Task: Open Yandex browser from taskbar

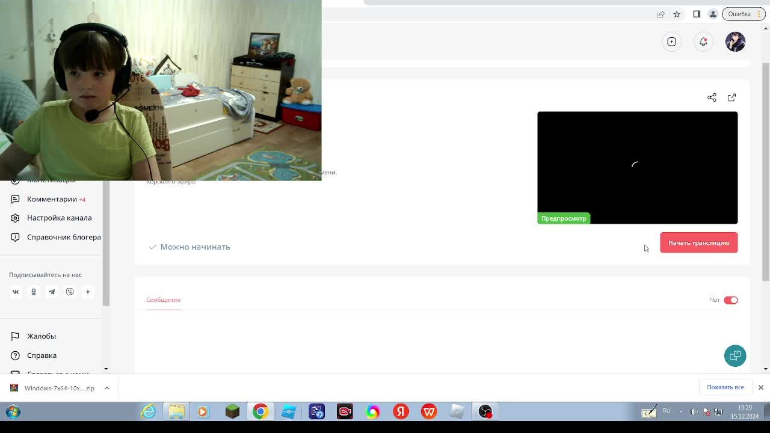Action: [x=401, y=411]
